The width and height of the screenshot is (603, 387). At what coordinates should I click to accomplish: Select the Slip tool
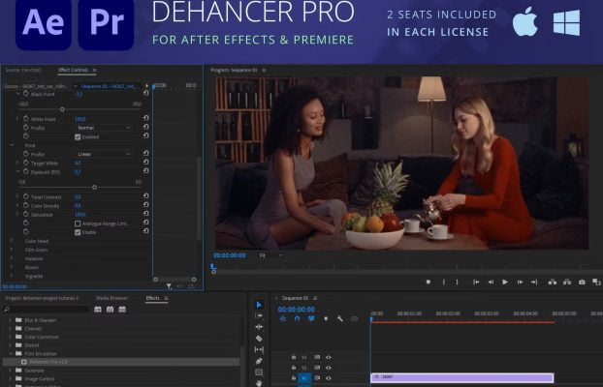pos(259,349)
